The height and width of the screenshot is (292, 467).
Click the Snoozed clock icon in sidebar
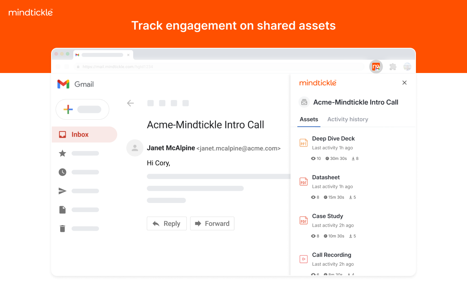click(x=62, y=172)
